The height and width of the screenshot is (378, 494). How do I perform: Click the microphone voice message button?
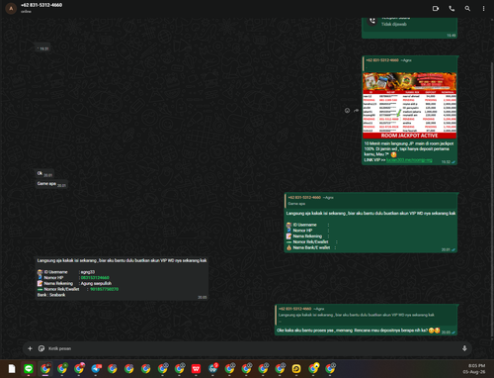[x=464, y=348]
